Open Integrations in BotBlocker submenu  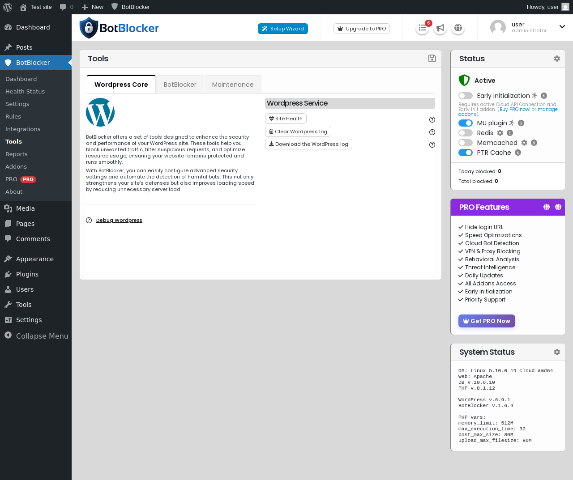coord(23,129)
